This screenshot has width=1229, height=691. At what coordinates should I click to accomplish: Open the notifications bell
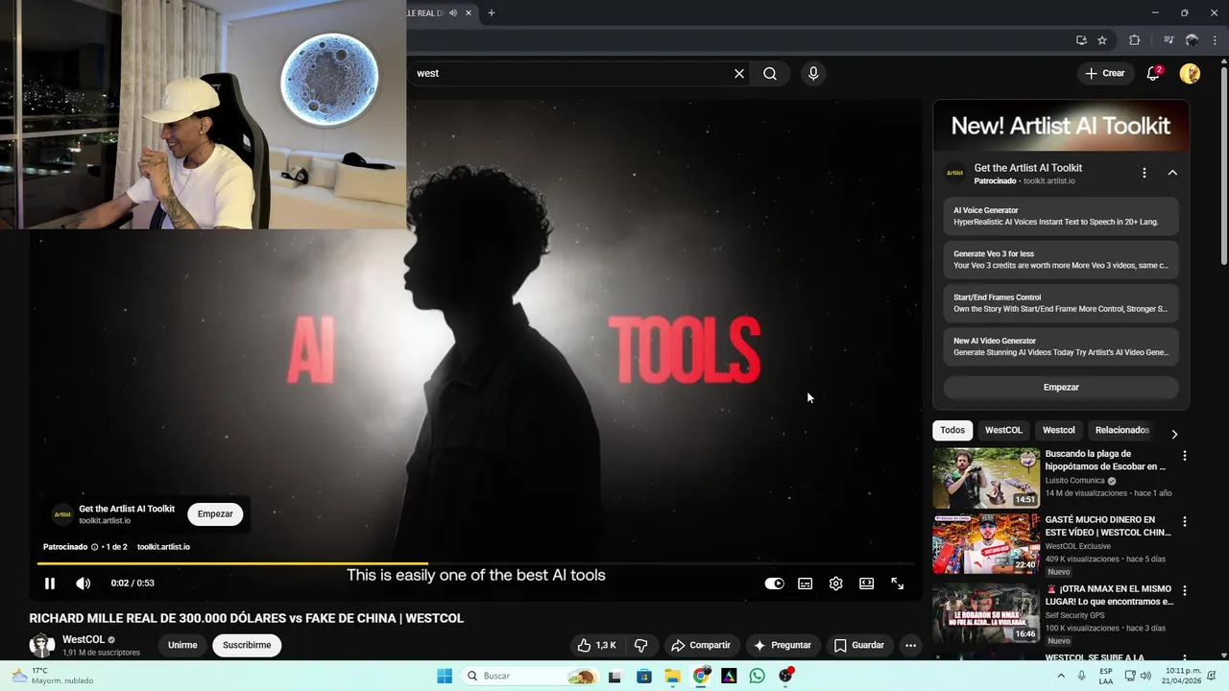1154,73
